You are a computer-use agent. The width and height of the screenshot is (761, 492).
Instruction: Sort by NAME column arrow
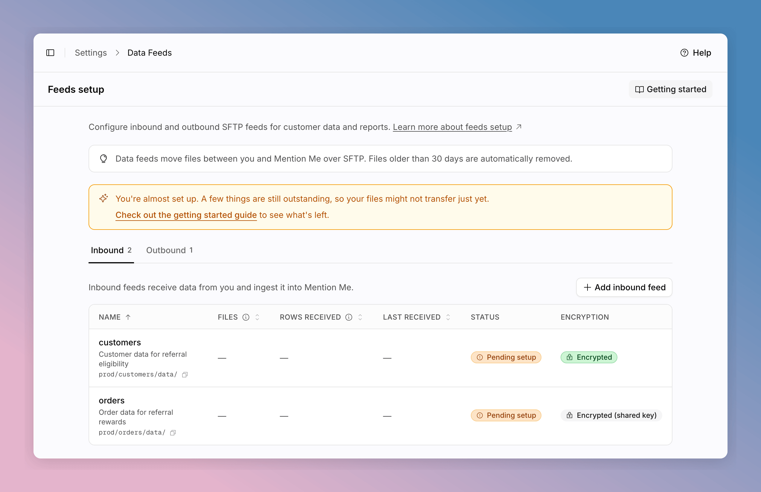(128, 317)
